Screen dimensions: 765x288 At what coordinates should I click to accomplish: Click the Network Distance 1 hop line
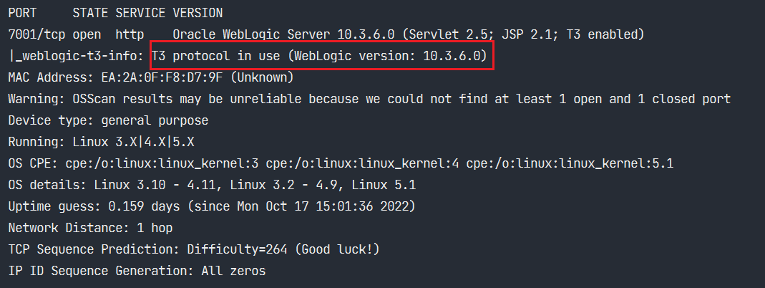pos(90,228)
